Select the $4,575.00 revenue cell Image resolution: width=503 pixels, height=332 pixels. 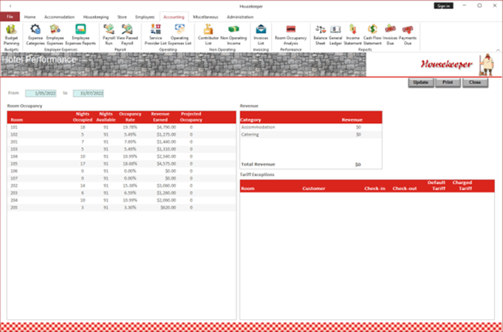click(166, 163)
